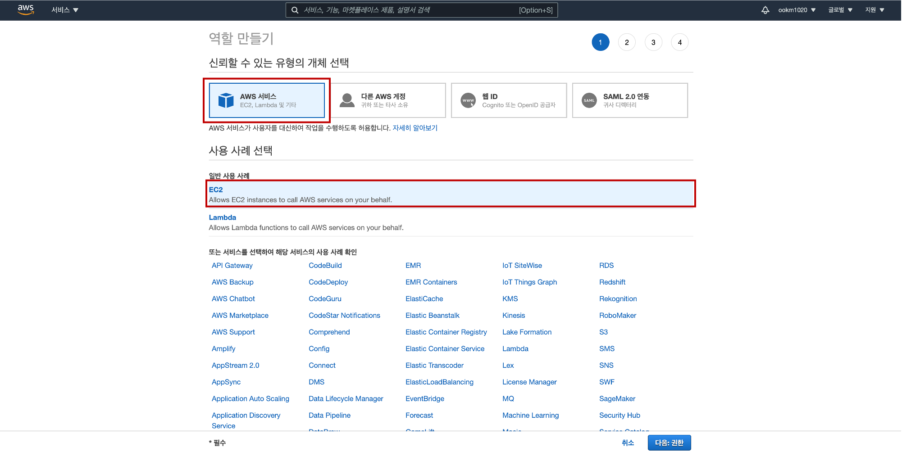Select Application Auto Scaling service
Image resolution: width=902 pixels, height=452 pixels.
[x=251, y=399]
